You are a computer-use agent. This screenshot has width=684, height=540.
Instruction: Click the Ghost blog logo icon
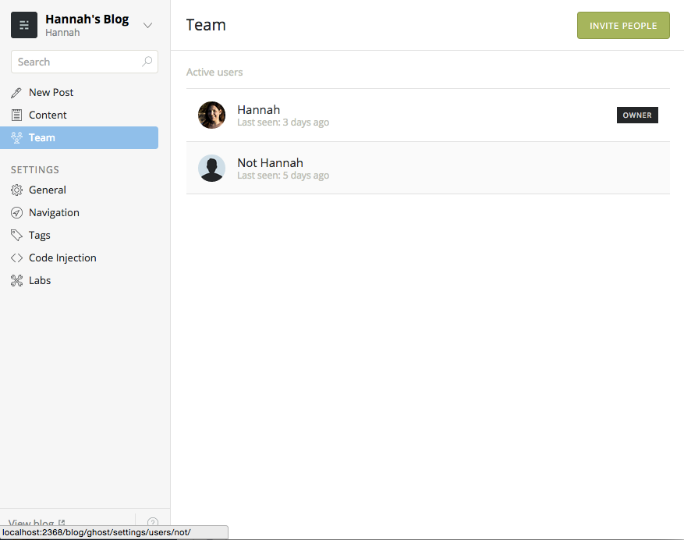tap(24, 25)
